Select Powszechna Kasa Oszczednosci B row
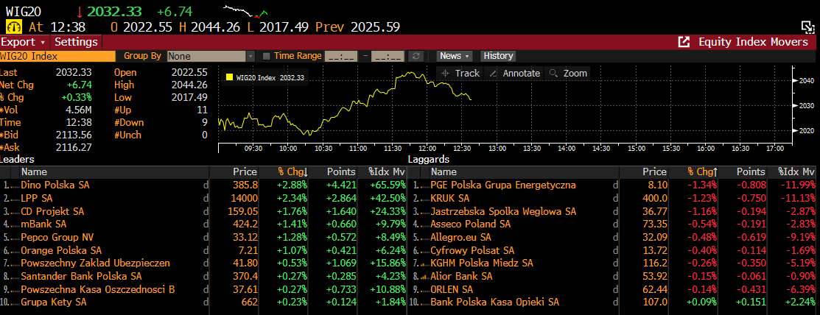The width and height of the screenshot is (820, 315). pos(204,289)
